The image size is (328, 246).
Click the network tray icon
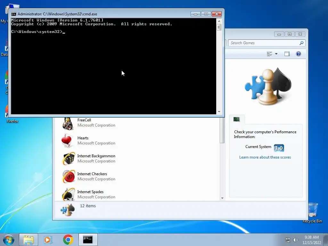[x=288, y=240]
